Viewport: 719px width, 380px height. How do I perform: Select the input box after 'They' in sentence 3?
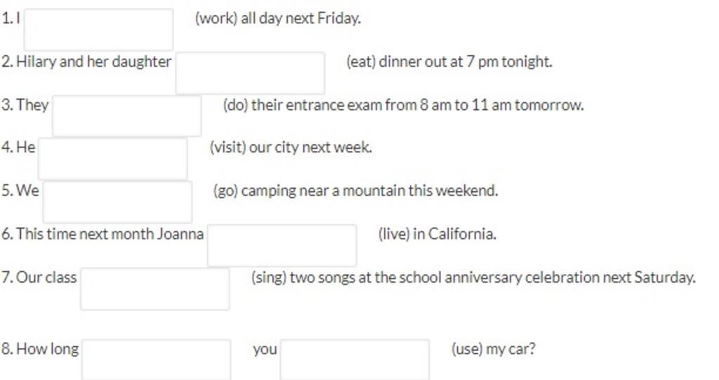tap(126, 116)
